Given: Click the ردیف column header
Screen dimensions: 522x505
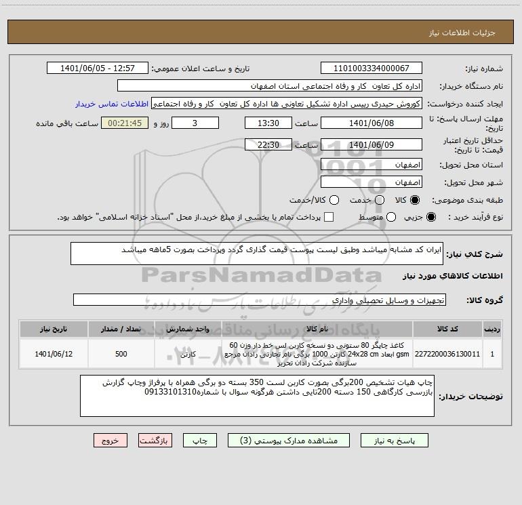Looking at the screenshot, I should tap(492, 329).
